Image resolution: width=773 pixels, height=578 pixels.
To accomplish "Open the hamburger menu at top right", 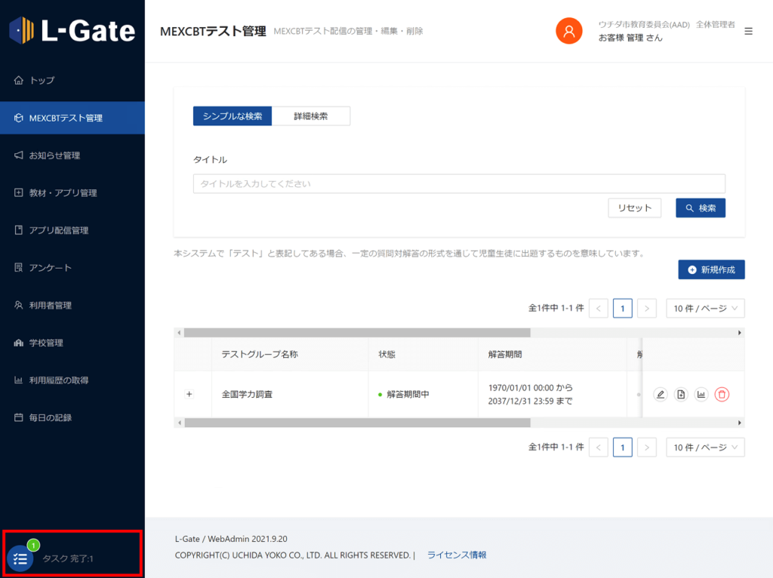I will point(748,32).
